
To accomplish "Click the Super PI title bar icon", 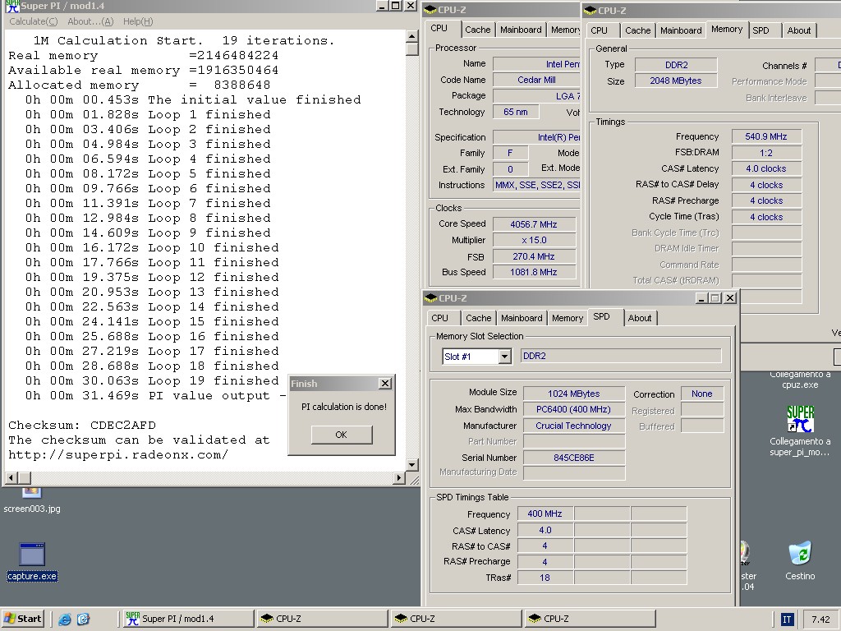I will coord(11,6).
